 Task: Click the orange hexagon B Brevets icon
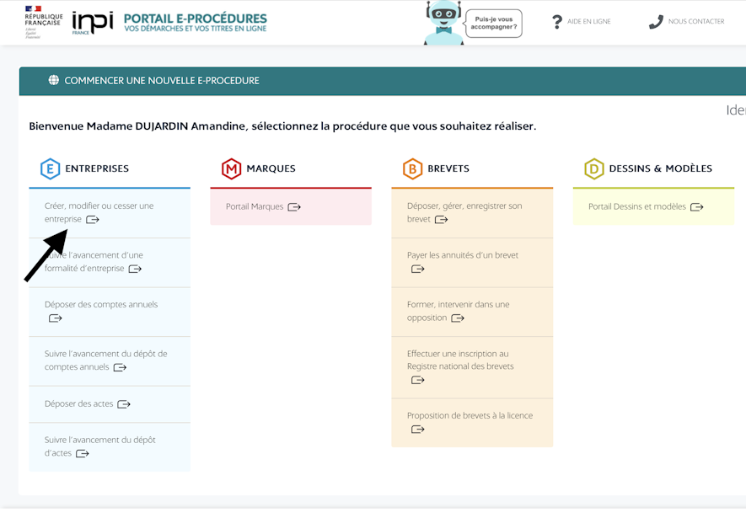click(x=412, y=168)
